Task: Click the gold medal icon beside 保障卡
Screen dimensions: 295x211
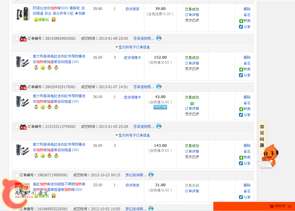Action: [54, 20]
